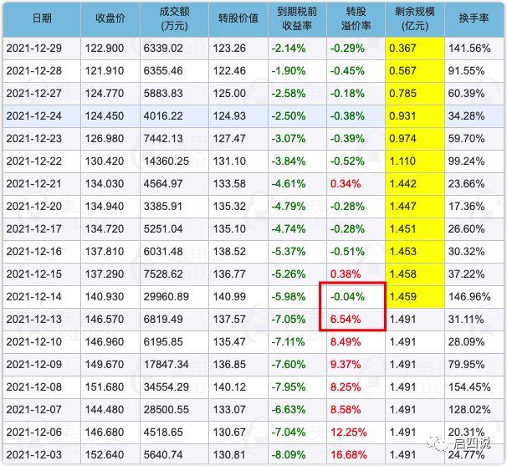The image size is (507, 466).
Task: Click the 转股溢价率 column header
Action: pos(356,19)
